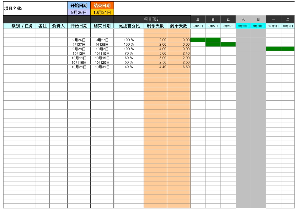The image size is (298, 210).
Task: Select the 项目名称 label cell
Action: (x=13, y=8)
